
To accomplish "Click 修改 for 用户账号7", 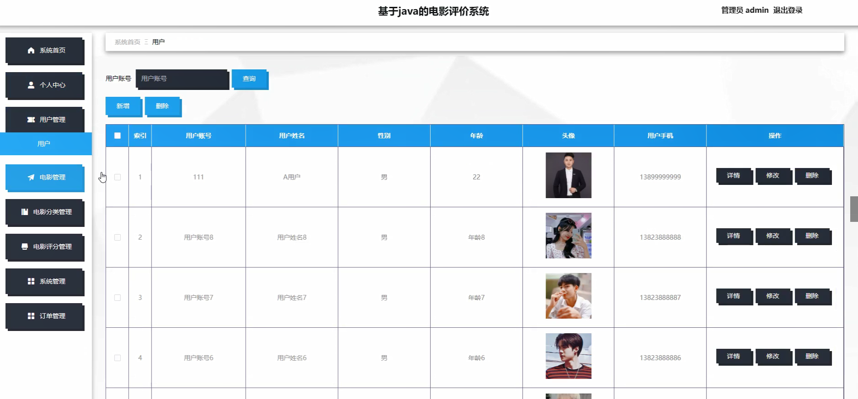I will tap(774, 297).
